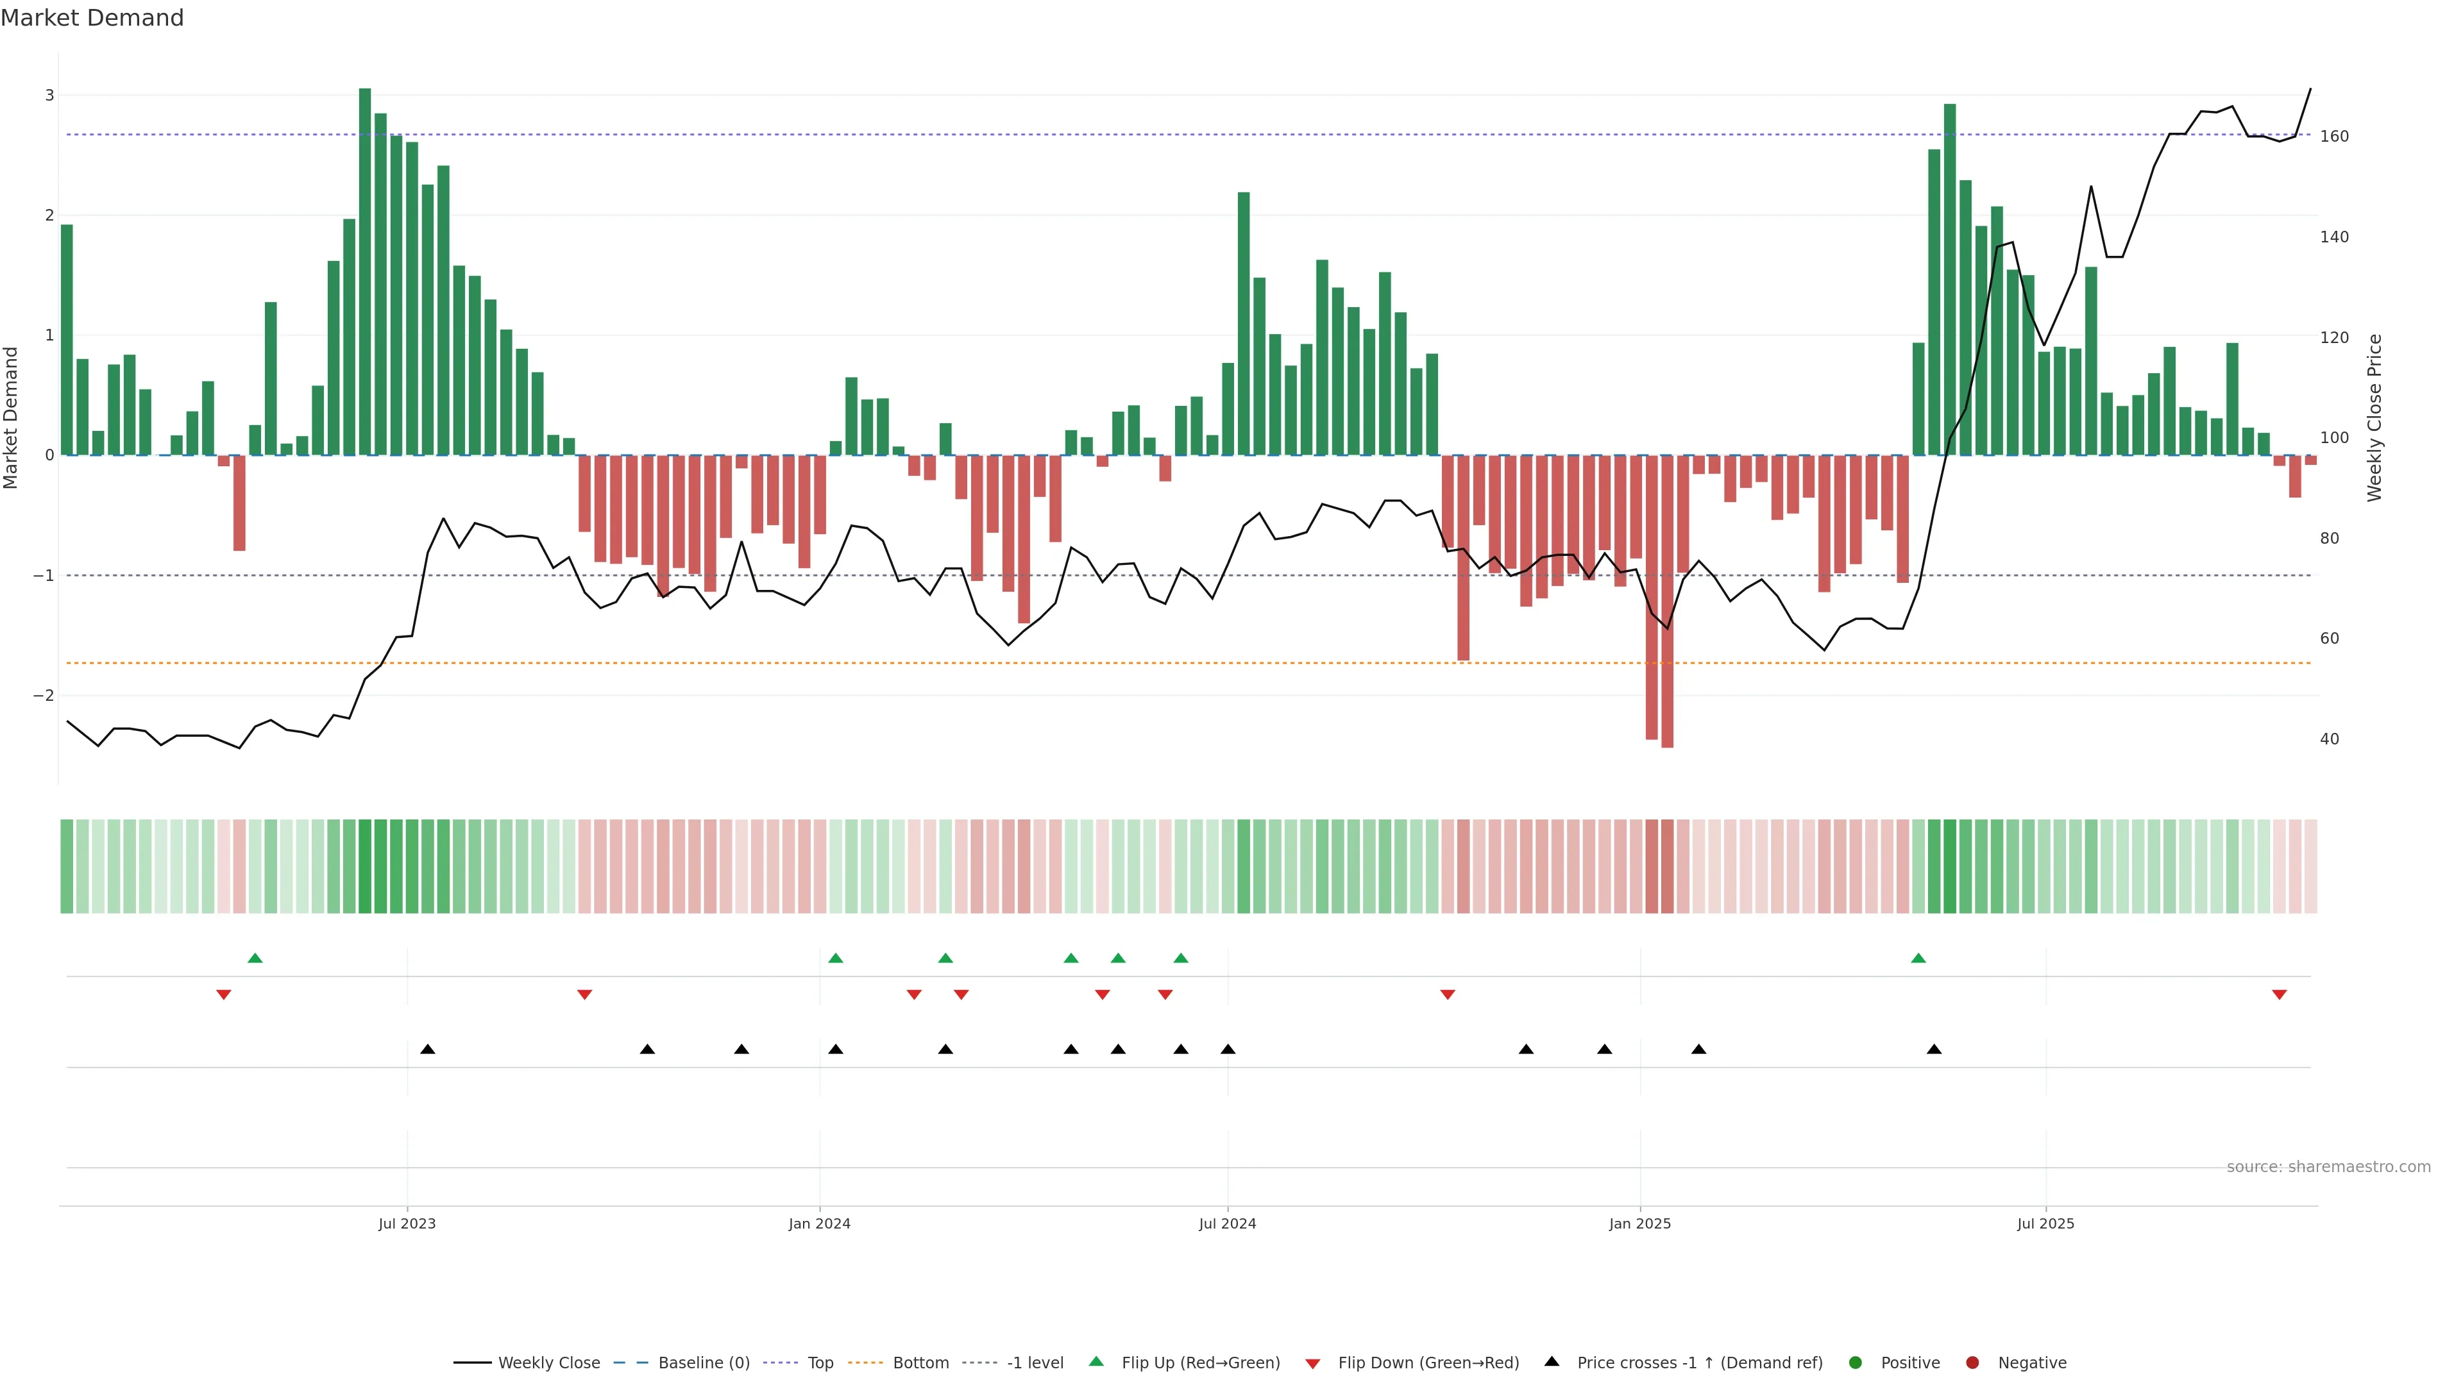Viewport: 2463px width, 1385px height.
Task: Click the green Positive legend dot
Action: click(1856, 1363)
